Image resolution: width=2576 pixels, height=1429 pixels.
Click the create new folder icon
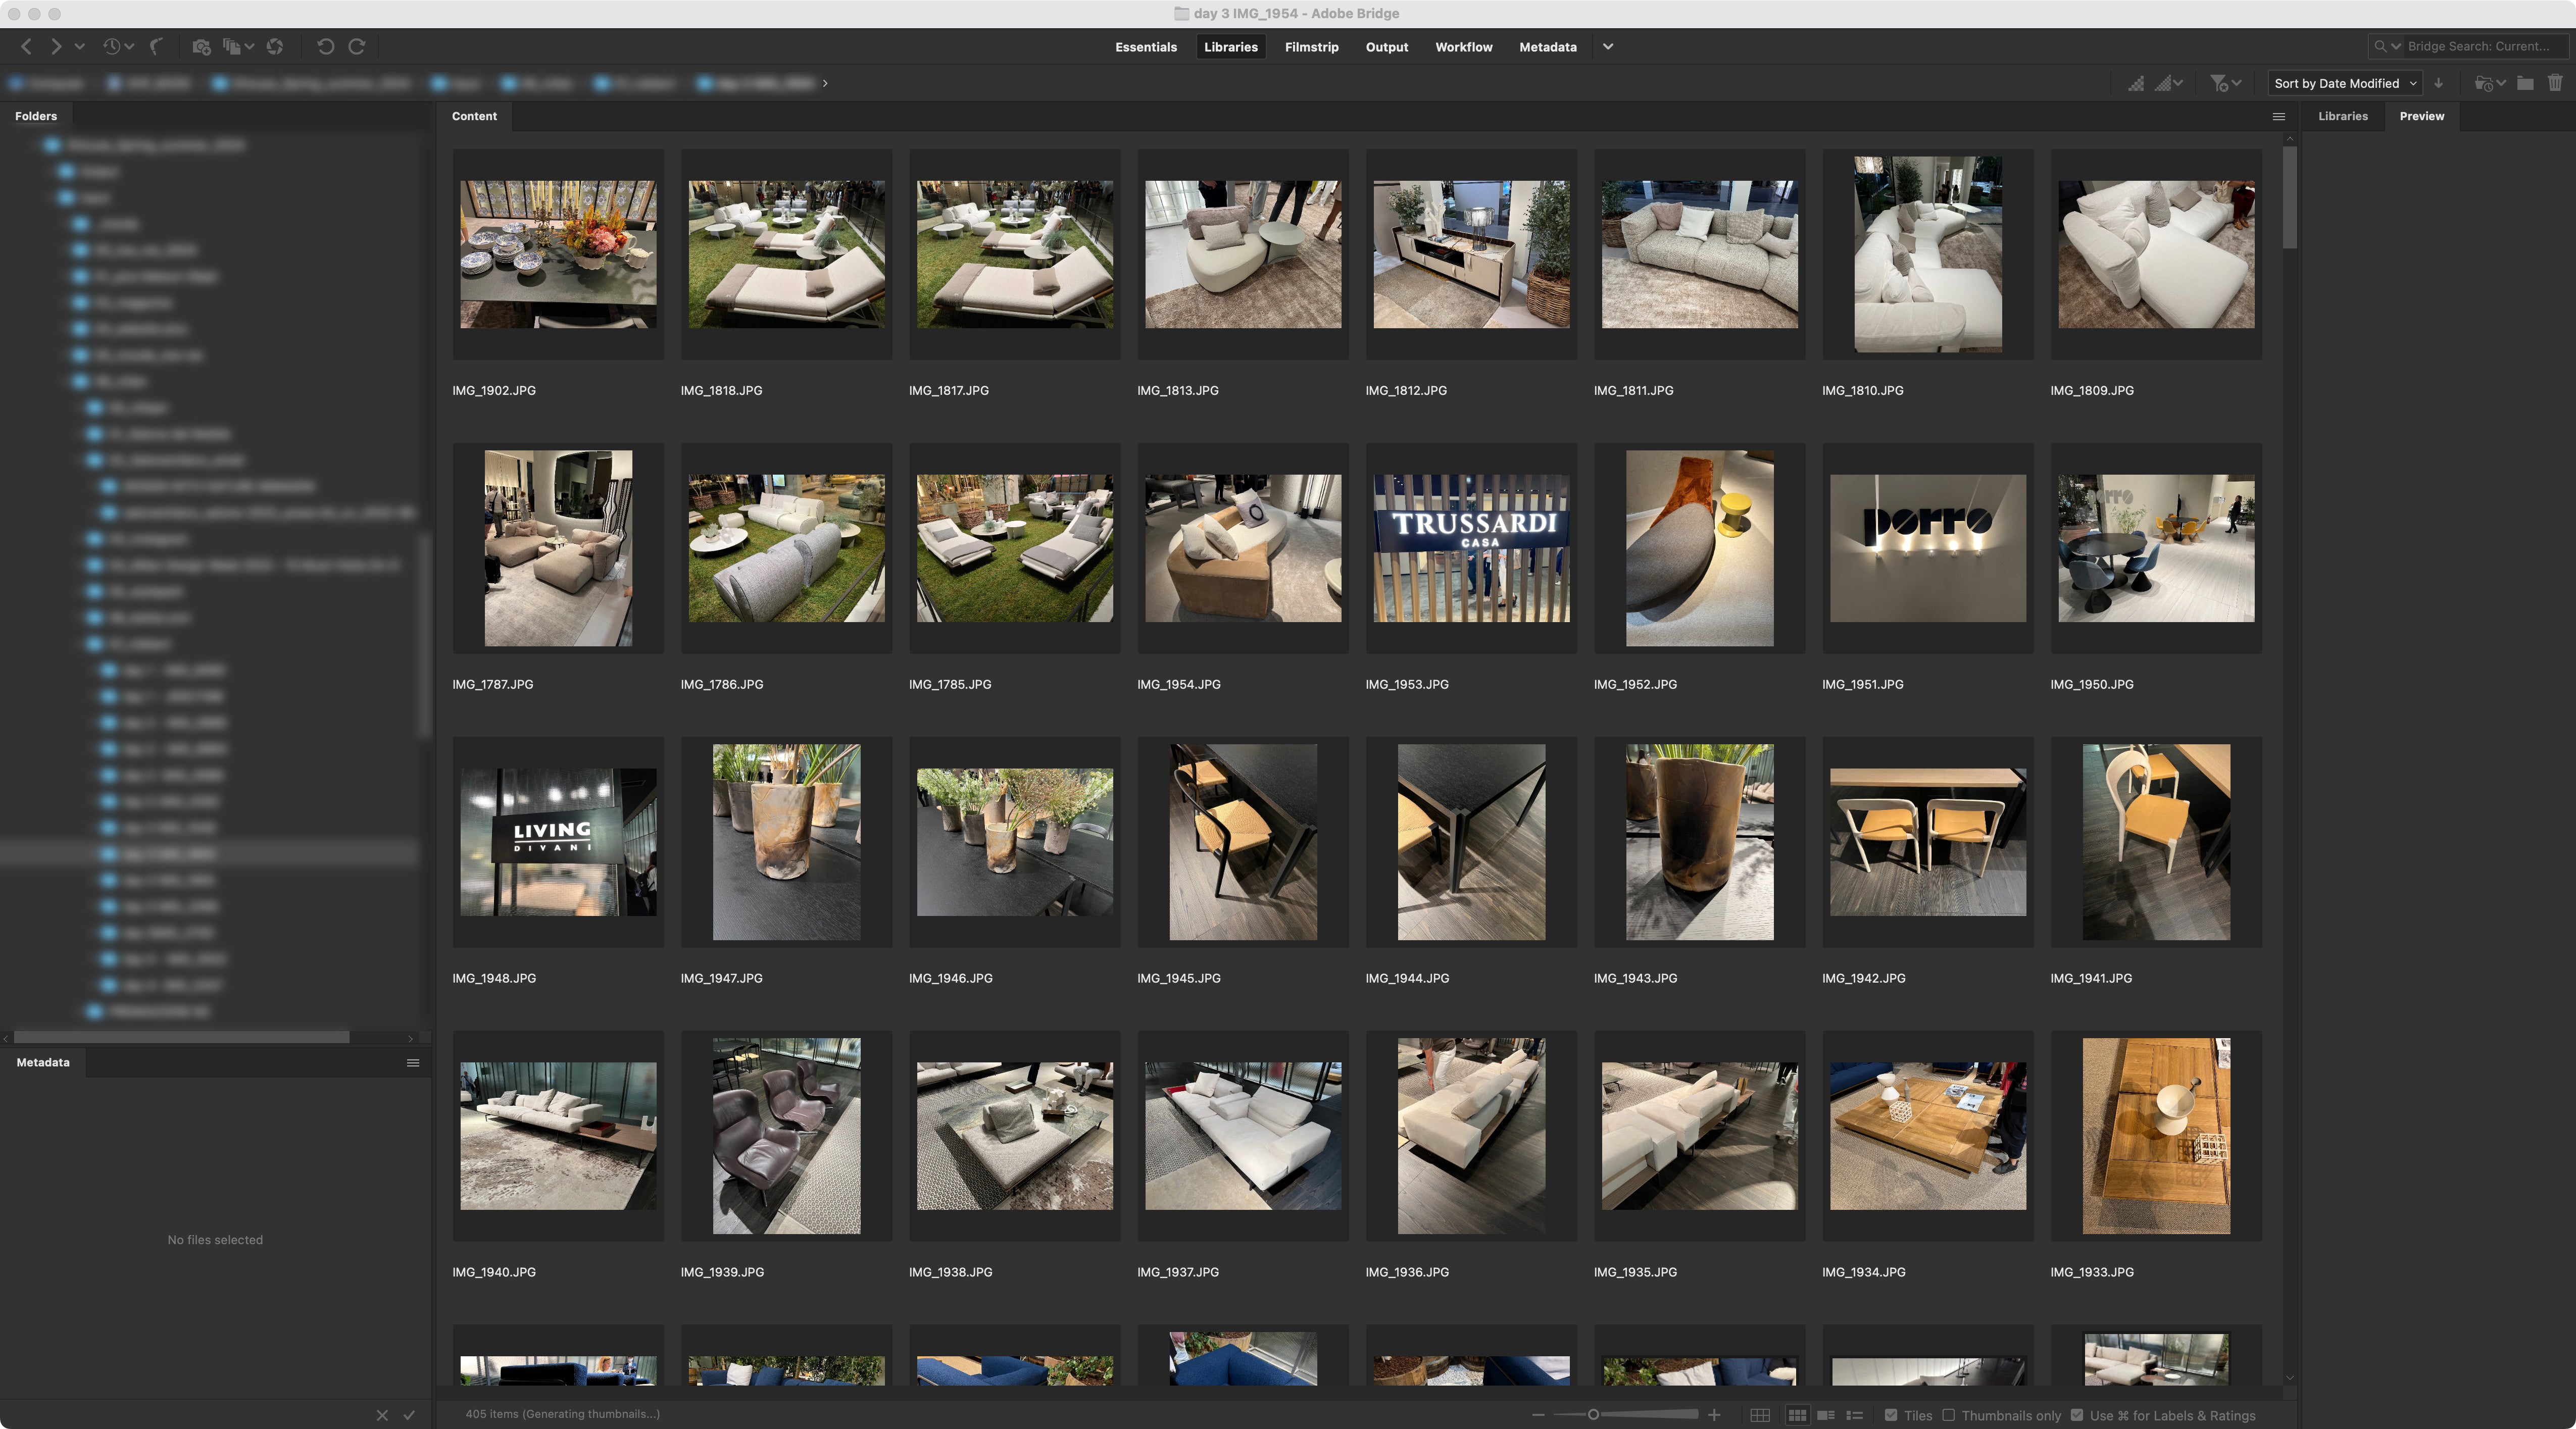[x=2525, y=83]
